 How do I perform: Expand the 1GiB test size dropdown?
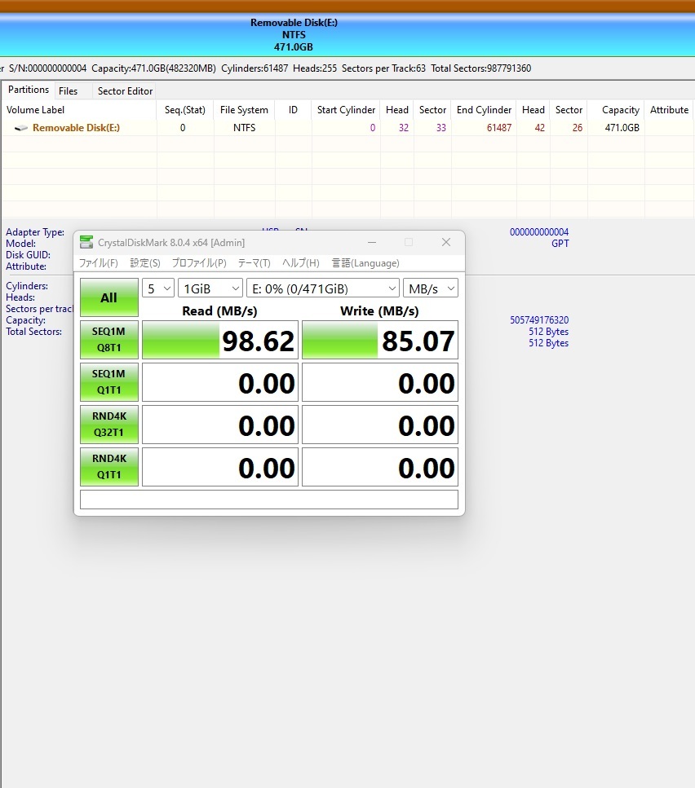[210, 288]
